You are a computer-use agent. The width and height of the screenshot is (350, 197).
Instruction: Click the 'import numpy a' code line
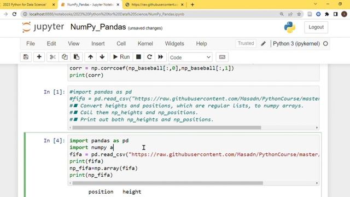(x=91, y=147)
